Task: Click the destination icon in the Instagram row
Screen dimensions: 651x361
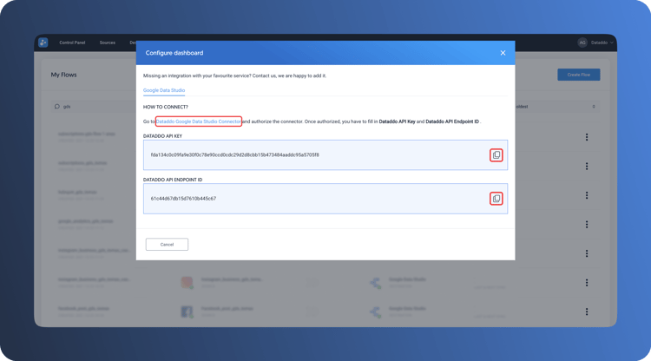Action: [375, 283]
